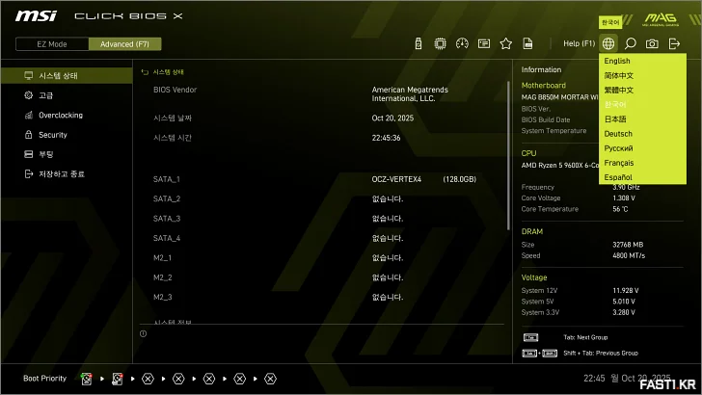702x395 pixels.
Task: Click the System 12V 11.928 V value
Action: [x=626, y=291]
